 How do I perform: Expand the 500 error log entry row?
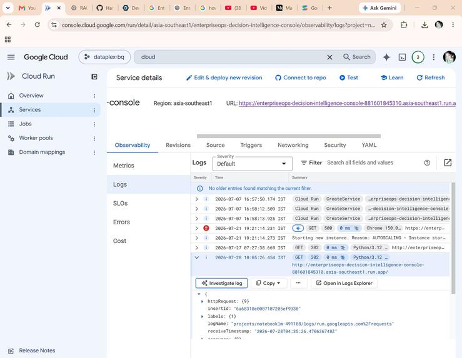pos(196,228)
